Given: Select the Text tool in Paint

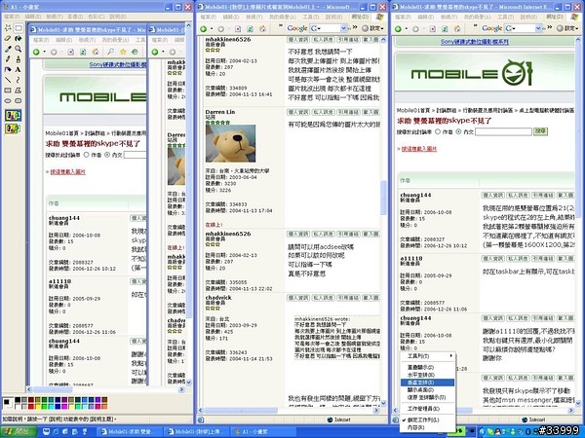Looking at the screenshot, I should [18, 70].
